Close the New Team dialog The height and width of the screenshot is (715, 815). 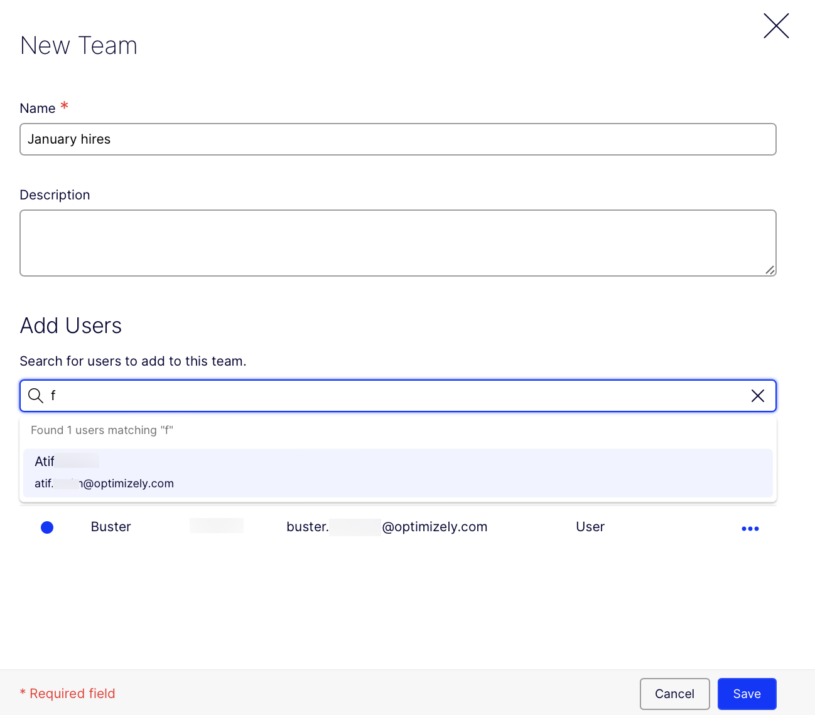tap(776, 26)
